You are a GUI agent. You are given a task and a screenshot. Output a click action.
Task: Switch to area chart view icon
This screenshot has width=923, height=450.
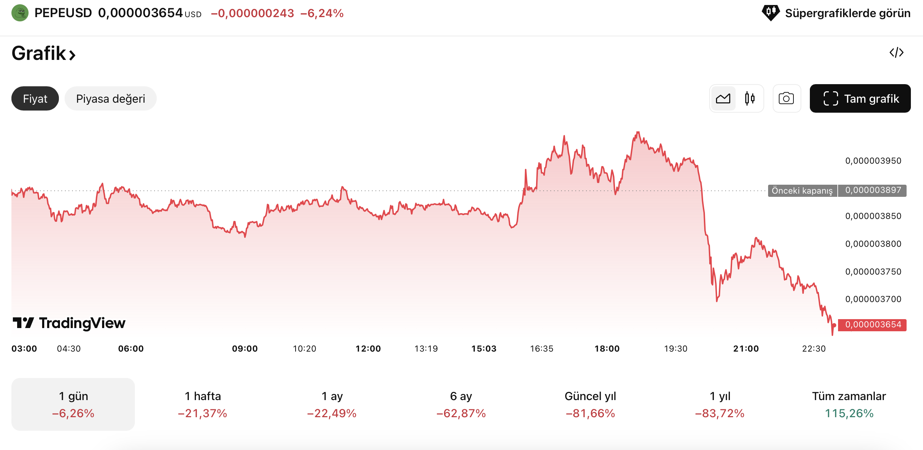click(x=723, y=98)
